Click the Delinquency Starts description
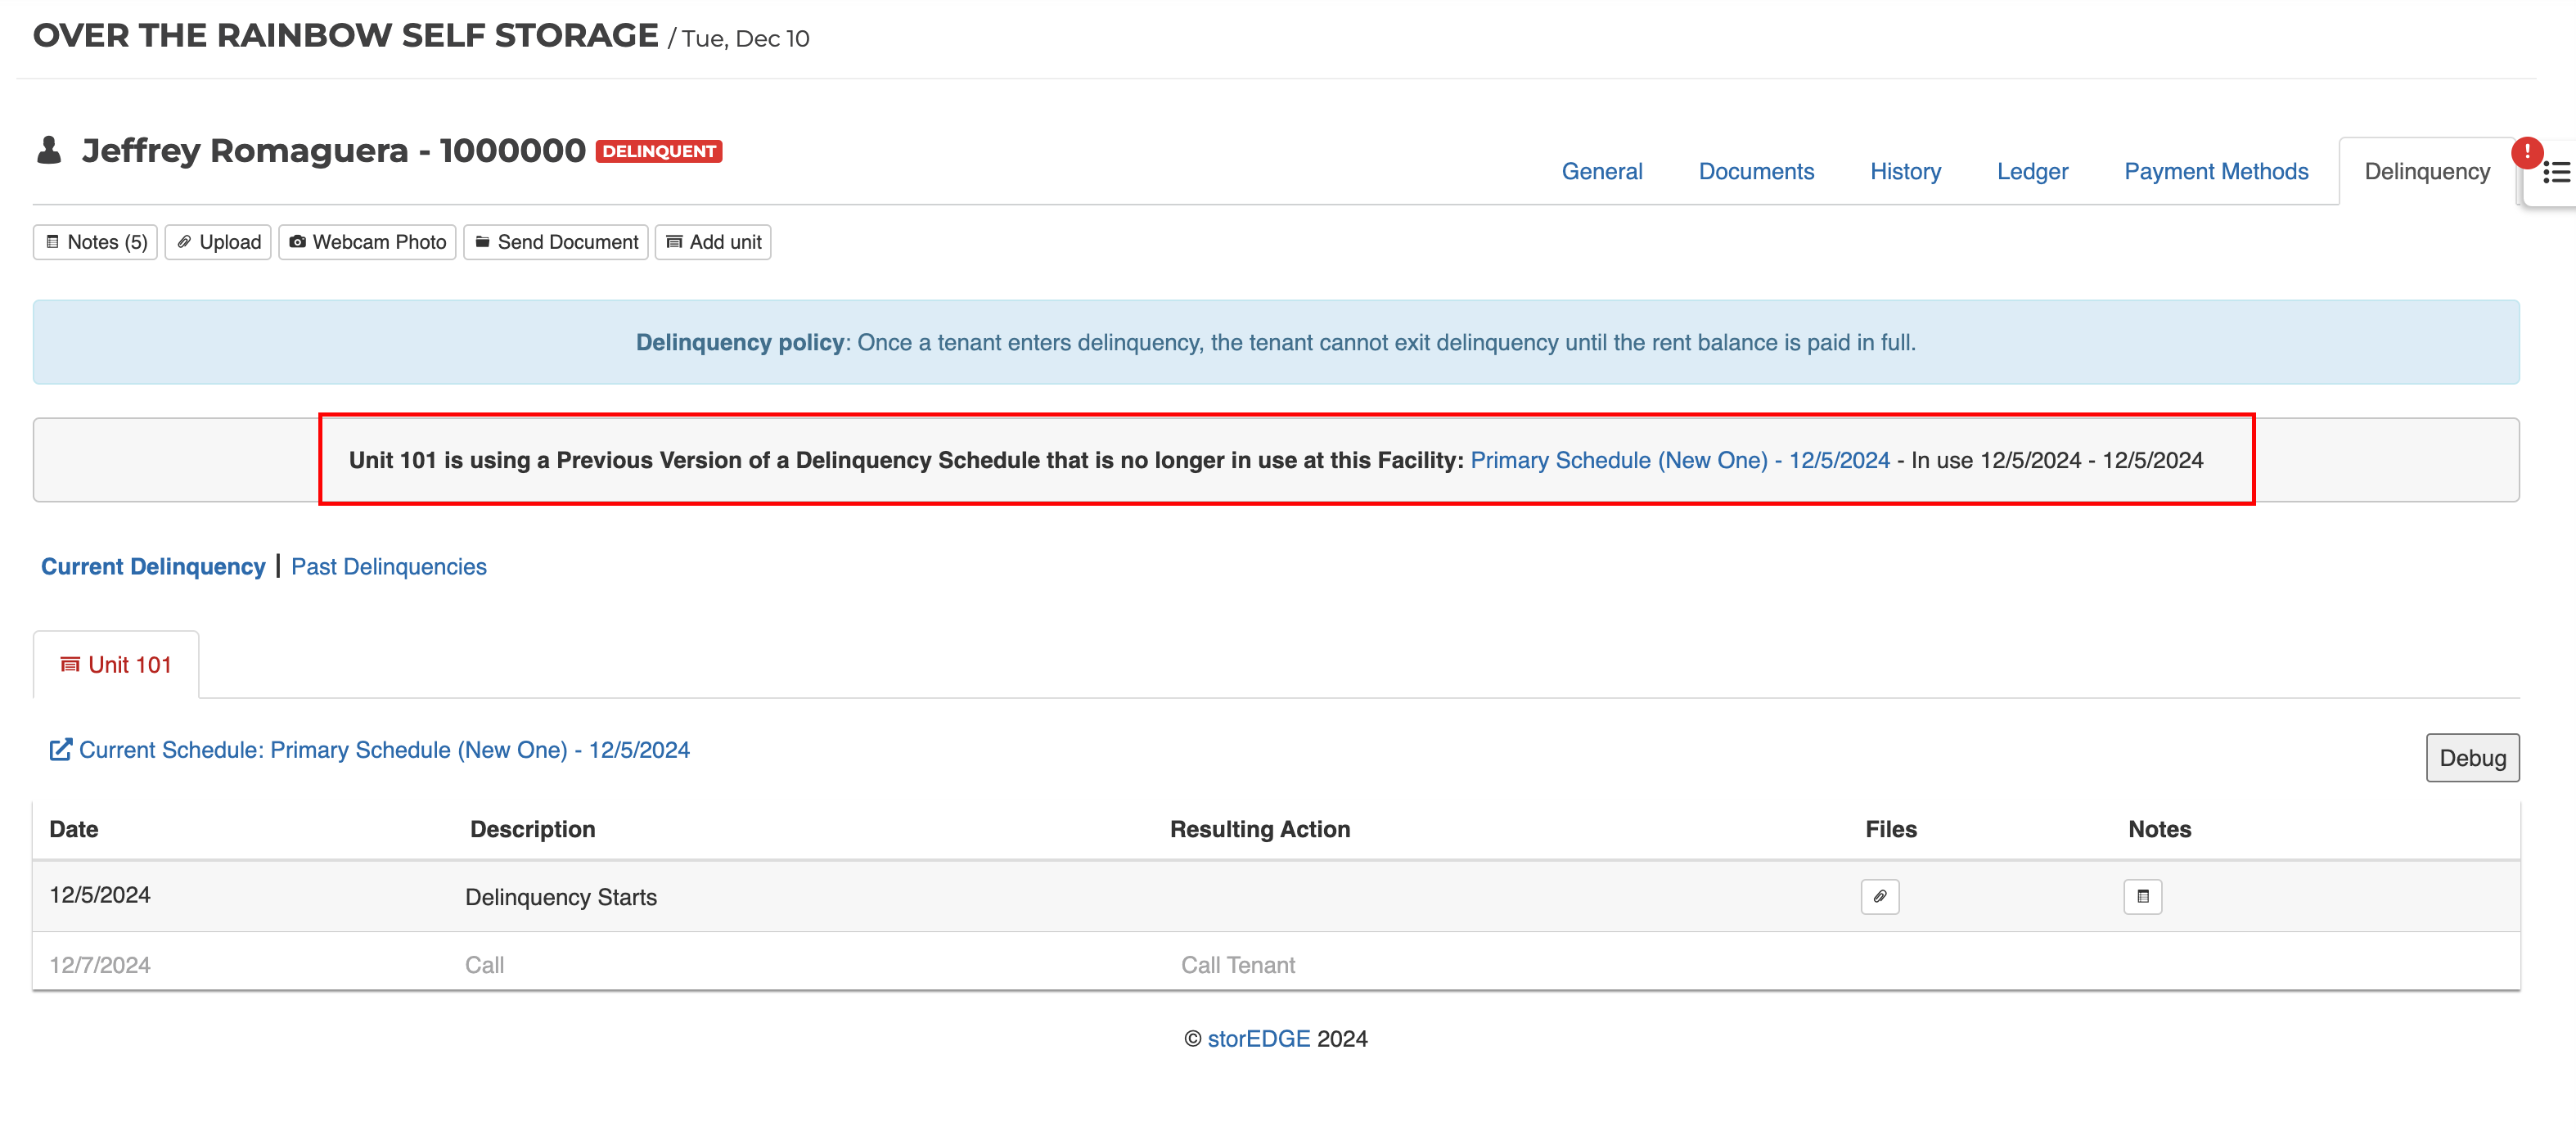Viewport: 2576px width, 1131px height. coord(561,897)
